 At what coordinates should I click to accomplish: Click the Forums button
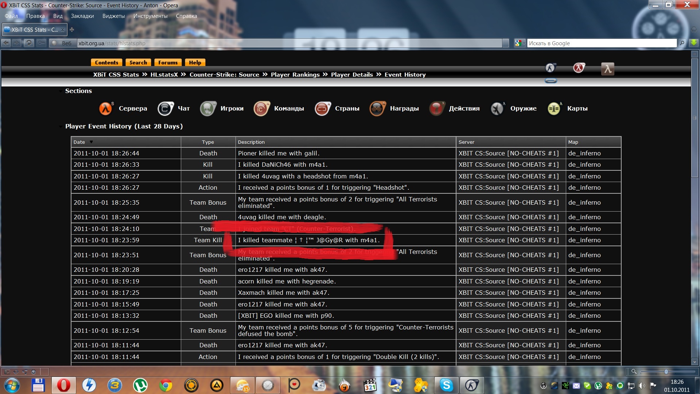[x=168, y=62]
